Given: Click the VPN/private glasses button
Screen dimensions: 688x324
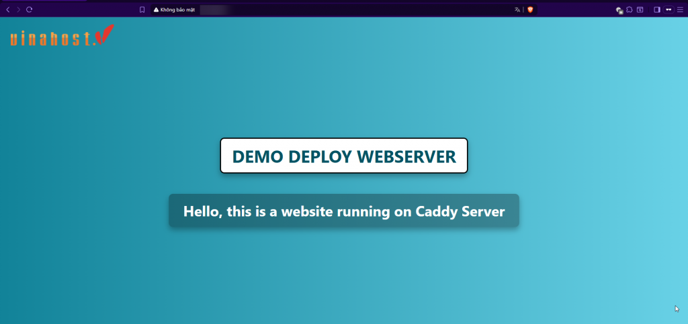Looking at the screenshot, I should click(x=669, y=10).
